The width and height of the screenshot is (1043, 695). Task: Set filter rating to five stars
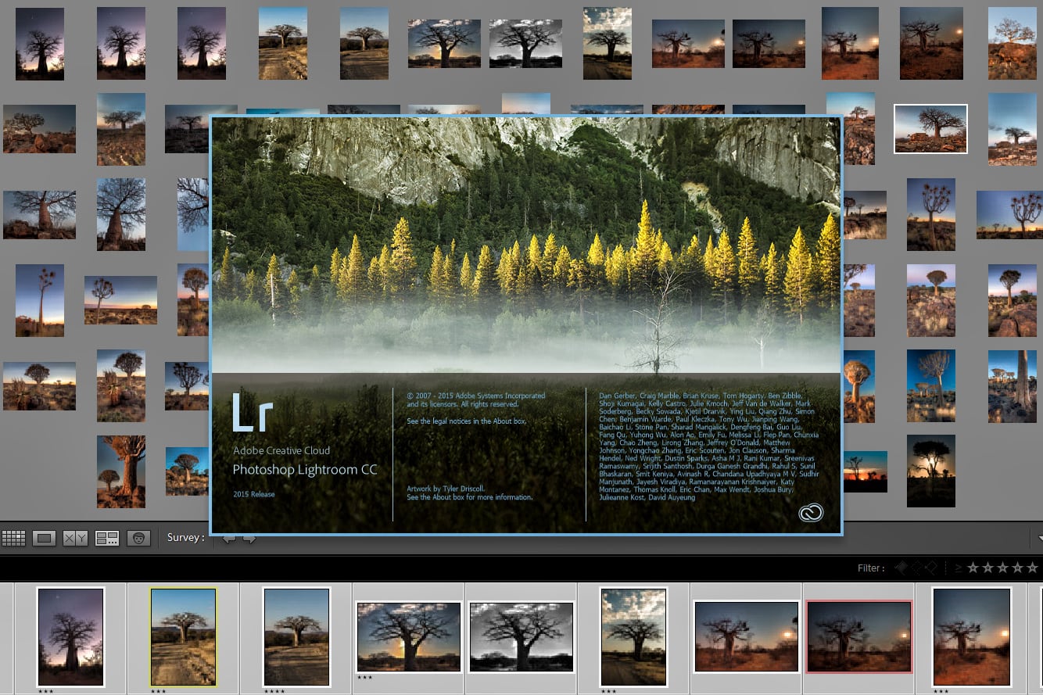click(1032, 568)
